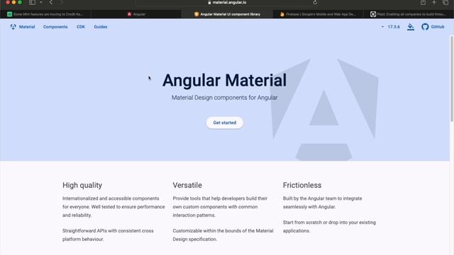Open the Guides nav link
The width and height of the screenshot is (454, 255).
click(x=101, y=27)
